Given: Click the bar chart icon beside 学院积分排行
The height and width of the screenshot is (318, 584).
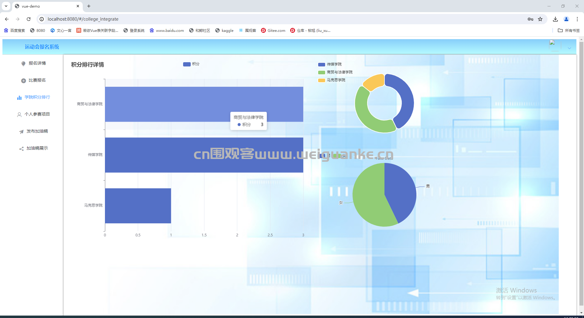Looking at the screenshot, I should [x=19, y=97].
